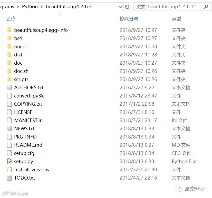Click the README.md file icon

9,145
